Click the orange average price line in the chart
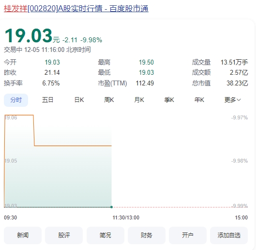Screen dimensions: 256x250 click(x=73, y=146)
